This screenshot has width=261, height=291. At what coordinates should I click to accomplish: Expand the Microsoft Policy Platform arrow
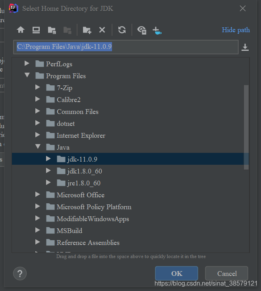(38, 206)
